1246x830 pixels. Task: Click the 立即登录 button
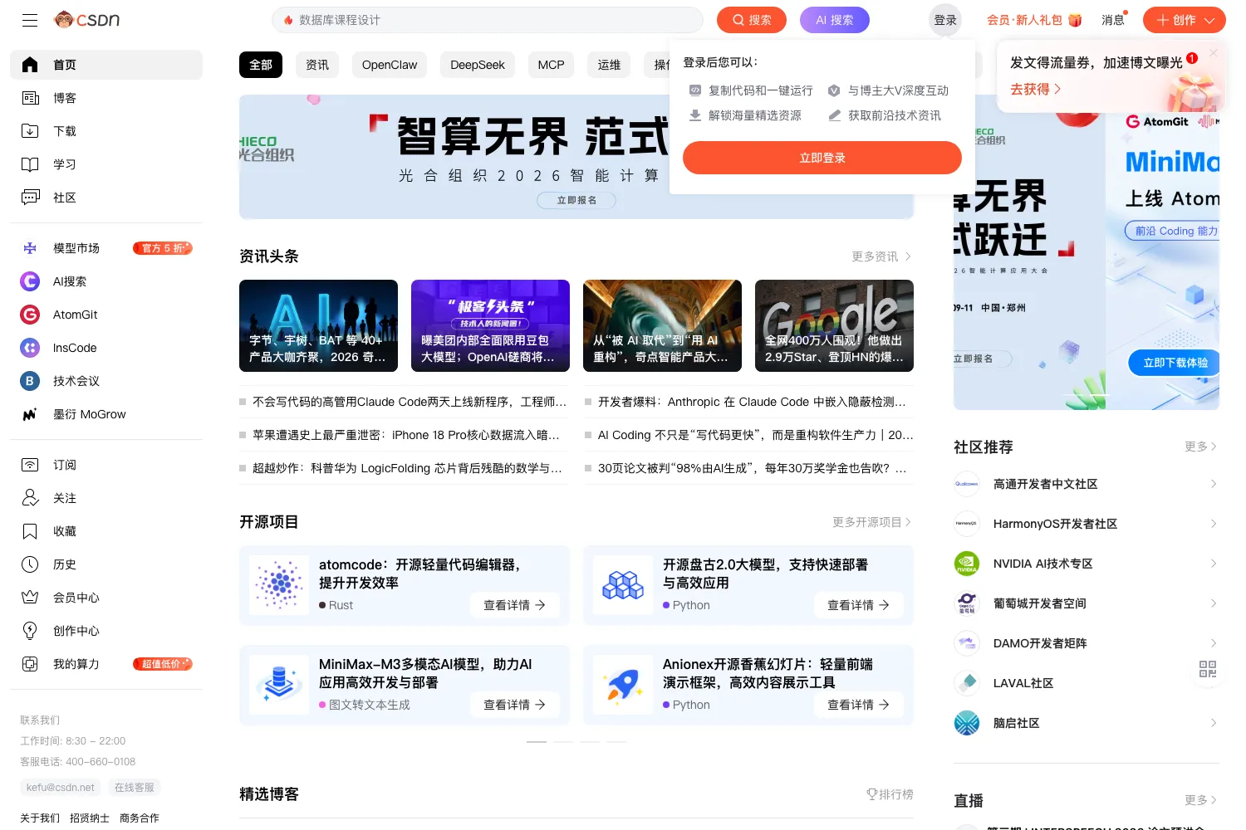pyautogui.click(x=822, y=158)
